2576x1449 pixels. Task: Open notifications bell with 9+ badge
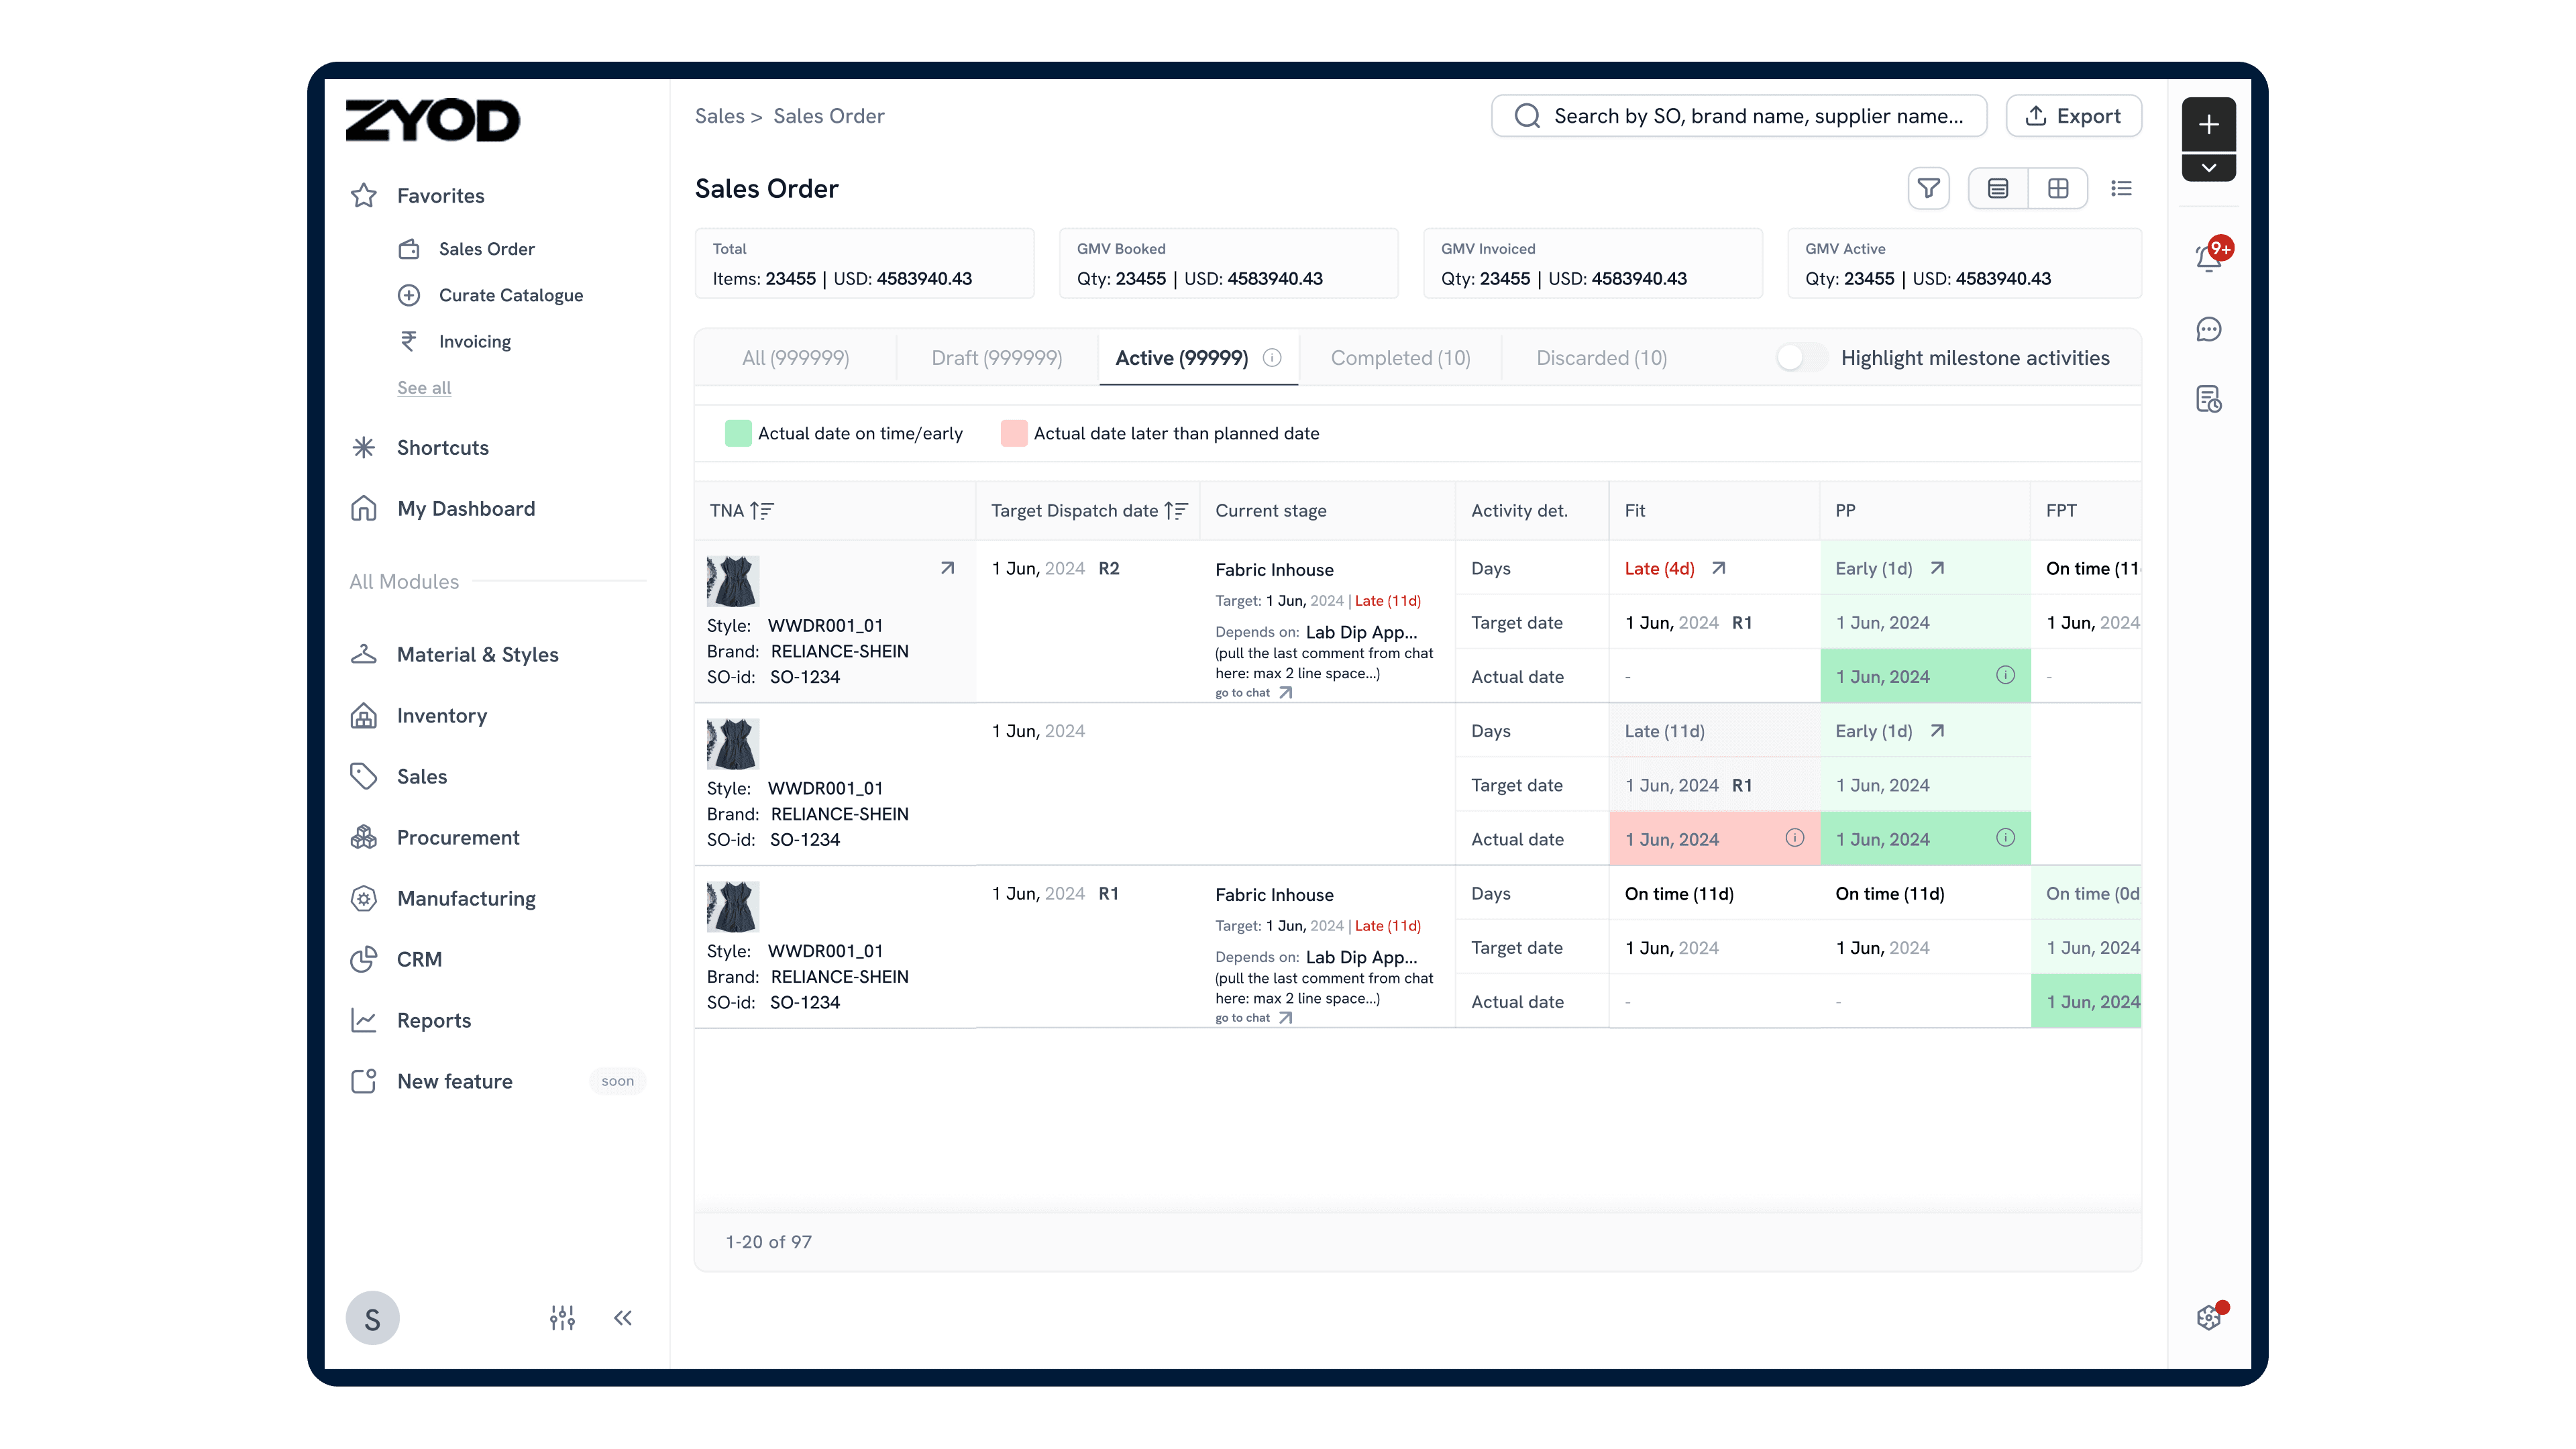pos(2208,258)
